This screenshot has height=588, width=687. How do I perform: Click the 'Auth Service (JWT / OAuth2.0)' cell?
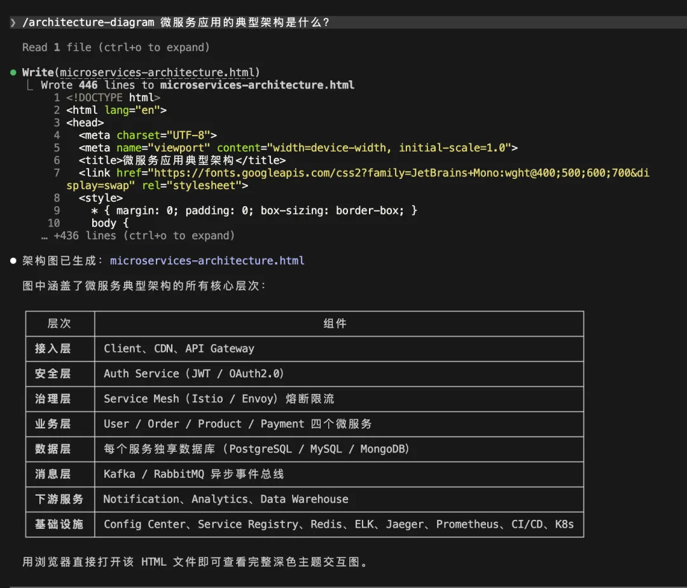[x=194, y=374]
